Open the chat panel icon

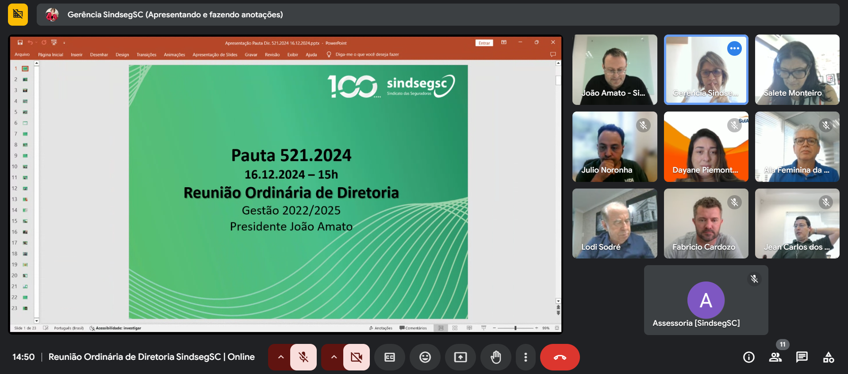coord(802,357)
